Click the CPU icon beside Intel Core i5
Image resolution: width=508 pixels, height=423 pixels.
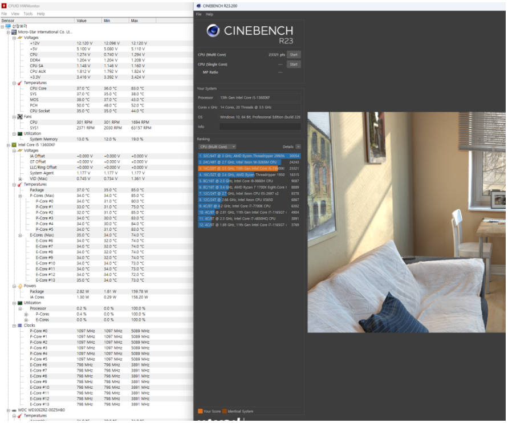(x=14, y=145)
